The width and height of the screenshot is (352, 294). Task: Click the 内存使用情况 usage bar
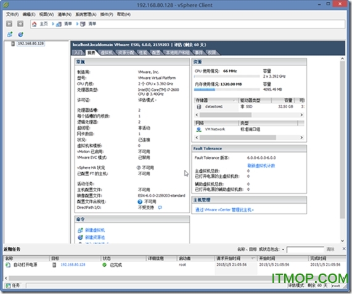coord(227,90)
